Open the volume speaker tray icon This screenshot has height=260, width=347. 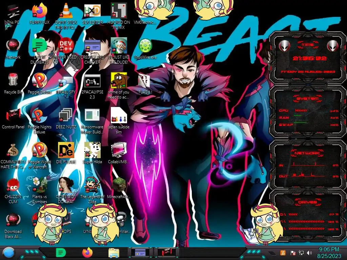point(309,253)
